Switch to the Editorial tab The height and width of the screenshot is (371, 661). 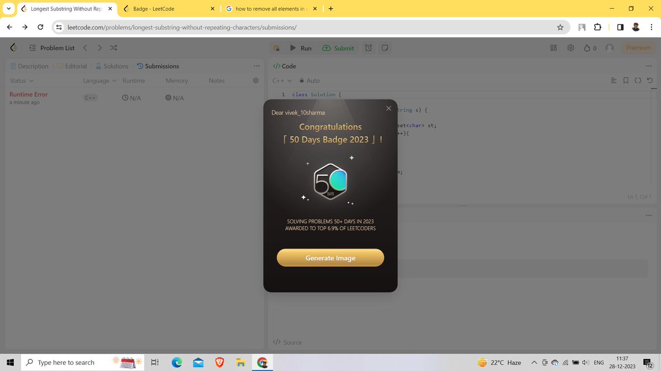pyautogui.click(x=72, y=66)
